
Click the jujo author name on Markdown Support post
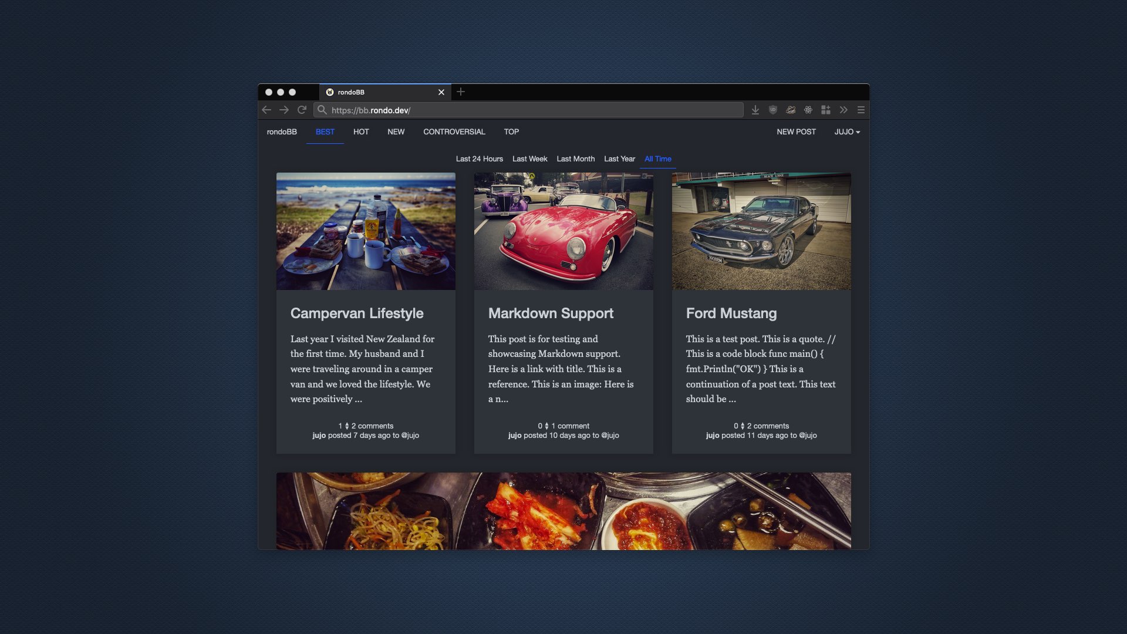click(515, 435)
